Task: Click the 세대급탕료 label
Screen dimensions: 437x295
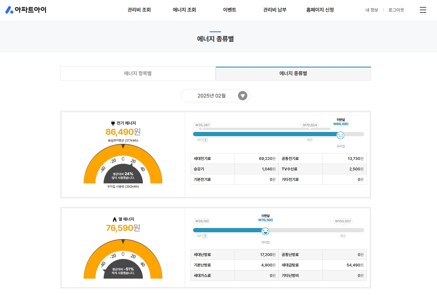Action: point(290,265)
